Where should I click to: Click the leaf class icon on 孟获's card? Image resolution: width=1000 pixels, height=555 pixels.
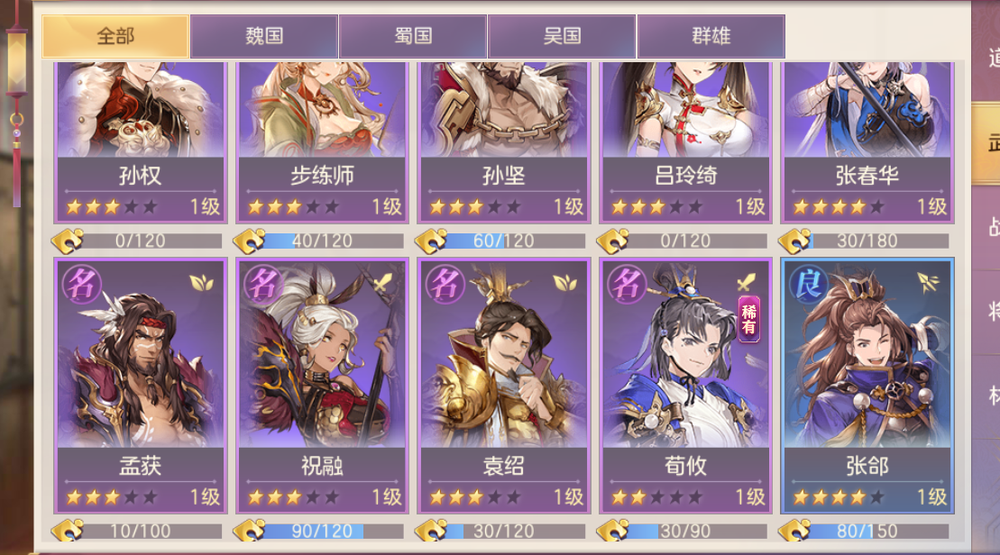pos(201,282)
